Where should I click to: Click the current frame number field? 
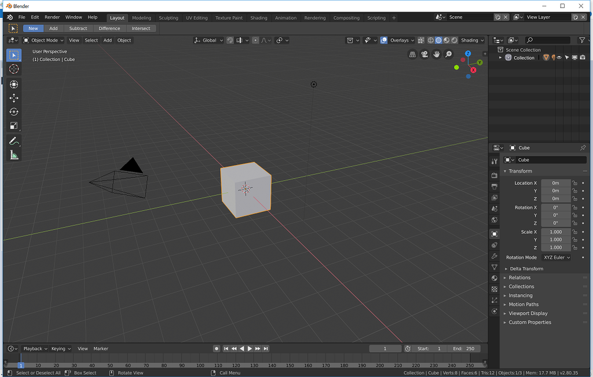(x=385, y=349)
